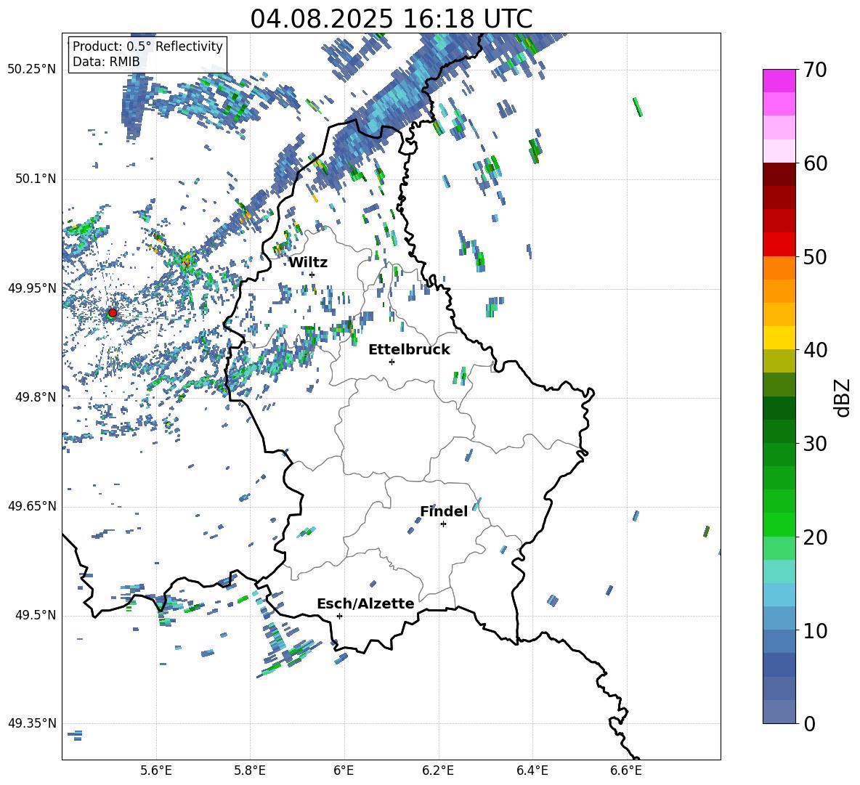860x785 pixels.
Task: Click the magenta 70 dBZ colorbar segment
Action: click(779, 81)
